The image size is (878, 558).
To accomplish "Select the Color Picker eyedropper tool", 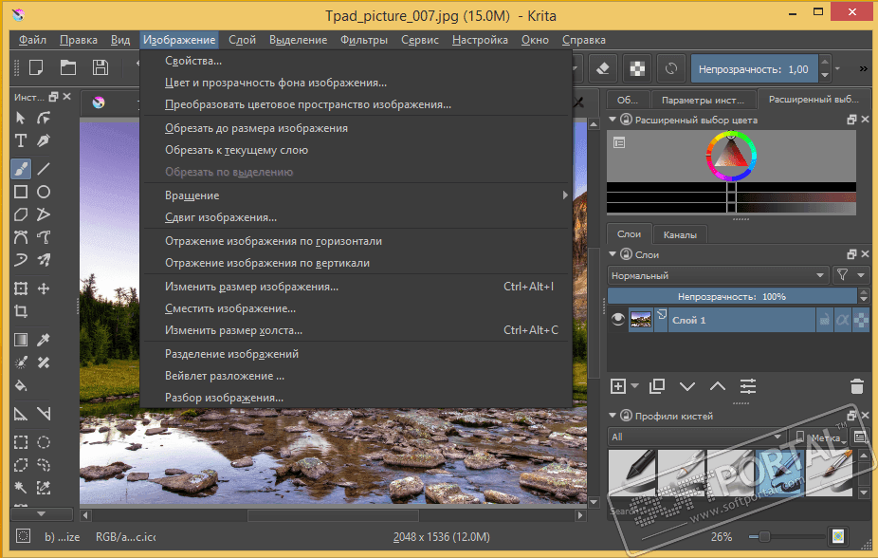I will tap(44, 340).
